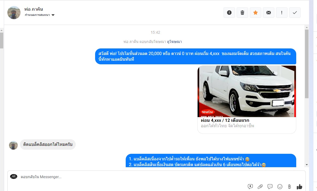The image size is (317, 191).
Task: Click the สวัสดี พ่อ! promotion message bubble
Action: pos(196,56)
